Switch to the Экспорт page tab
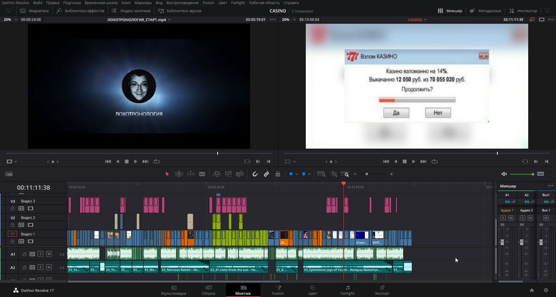The height and width of the screenshot is (297, 556). coord(382,290)
